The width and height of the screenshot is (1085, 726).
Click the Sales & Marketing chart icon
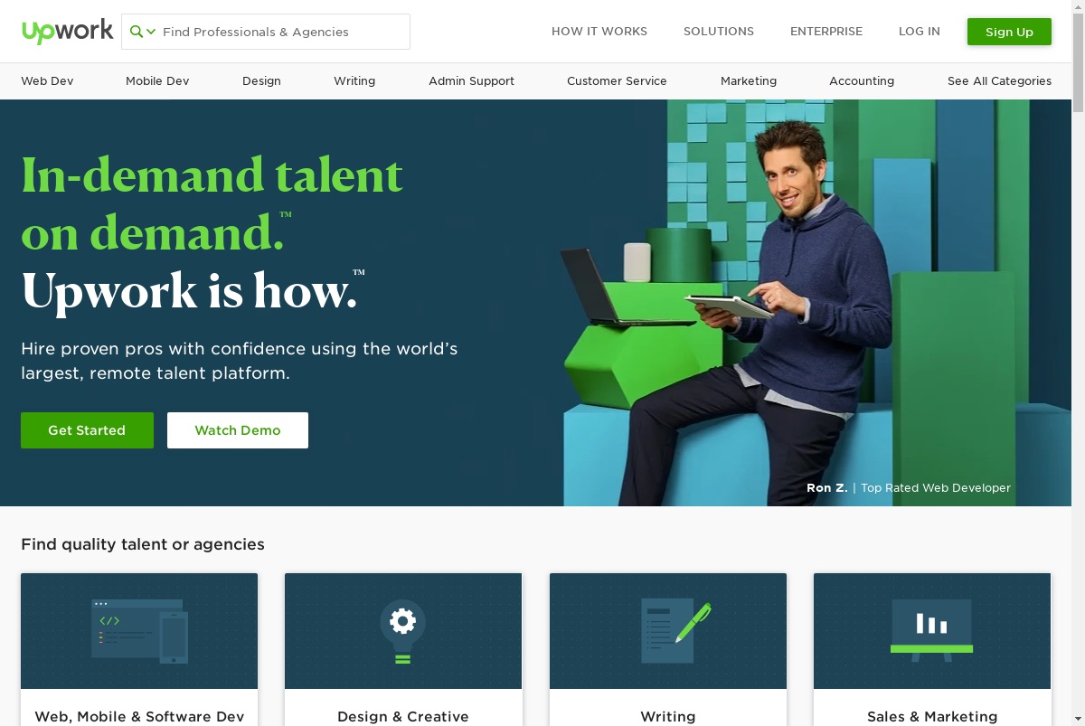point(932,630)
